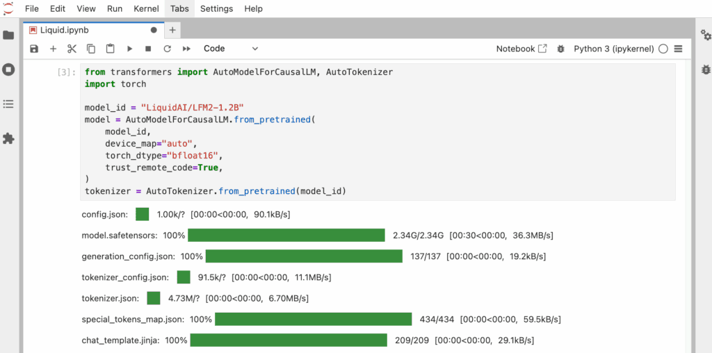712x353 pixels.
Task: Open a new launcher tab with plus
Action: tap(172, 31)
